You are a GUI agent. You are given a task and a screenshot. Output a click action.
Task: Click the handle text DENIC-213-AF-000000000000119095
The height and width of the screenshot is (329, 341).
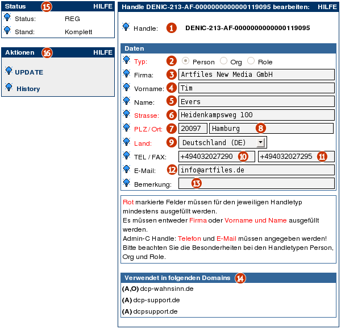point(247,28)
